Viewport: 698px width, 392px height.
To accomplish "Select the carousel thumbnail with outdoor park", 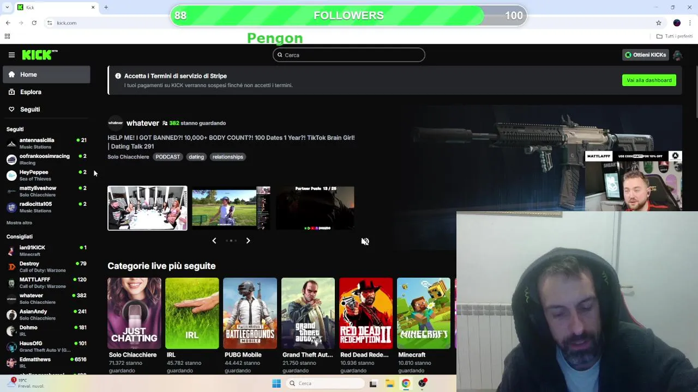I will (231, 208).
